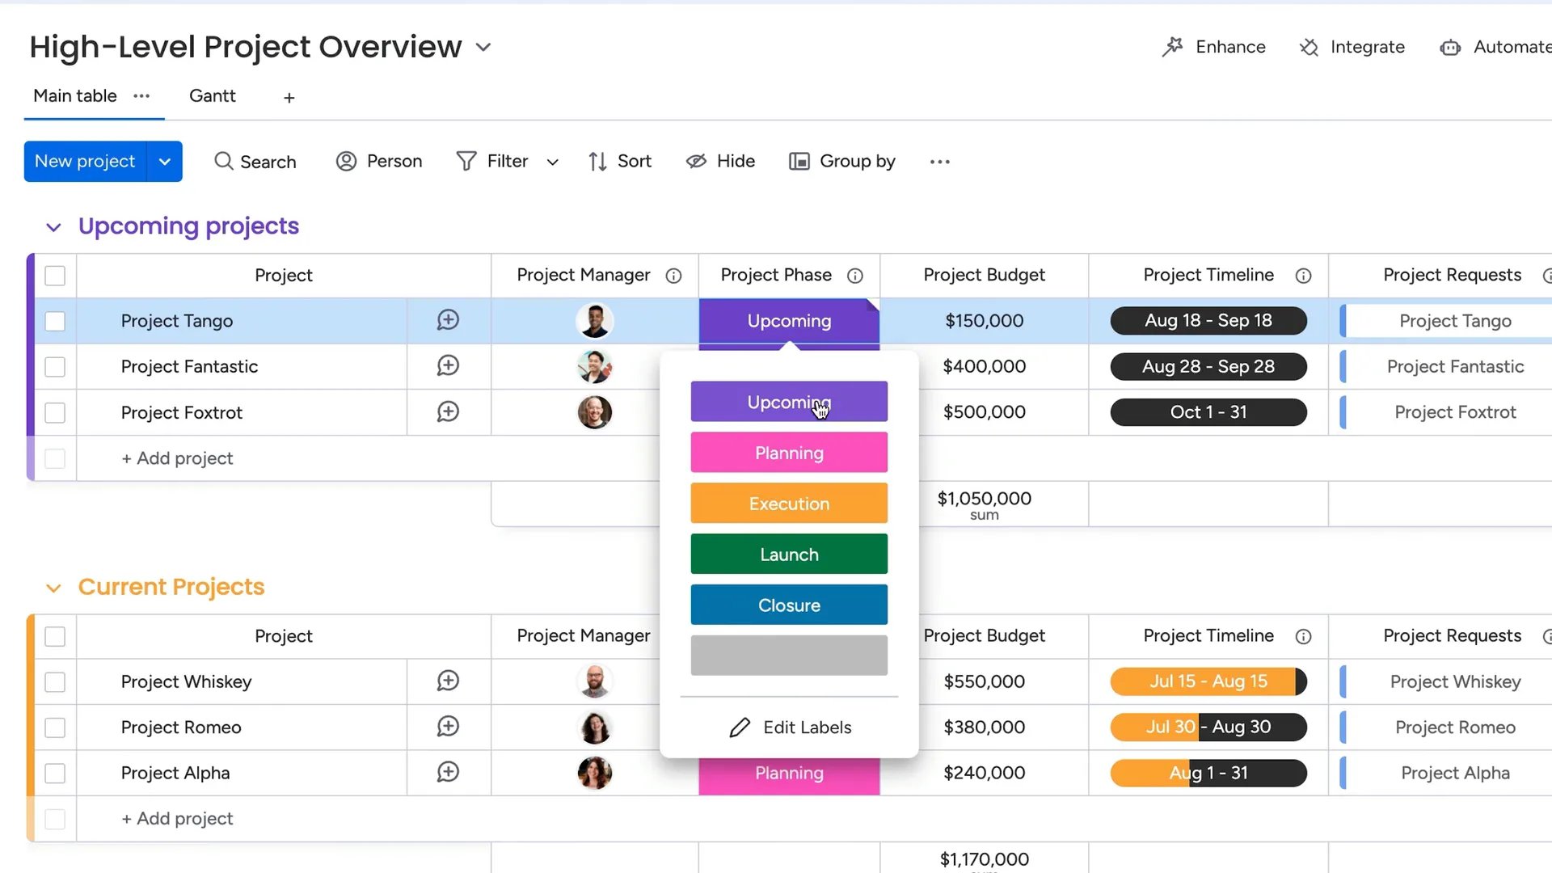Viewport: 1552px width, 873px height.
Task: Choose the blank gray label
Action: [x=789, y=656]
